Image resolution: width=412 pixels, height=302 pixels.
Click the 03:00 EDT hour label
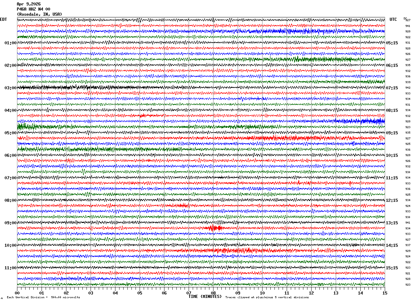(x=11, y=88)
